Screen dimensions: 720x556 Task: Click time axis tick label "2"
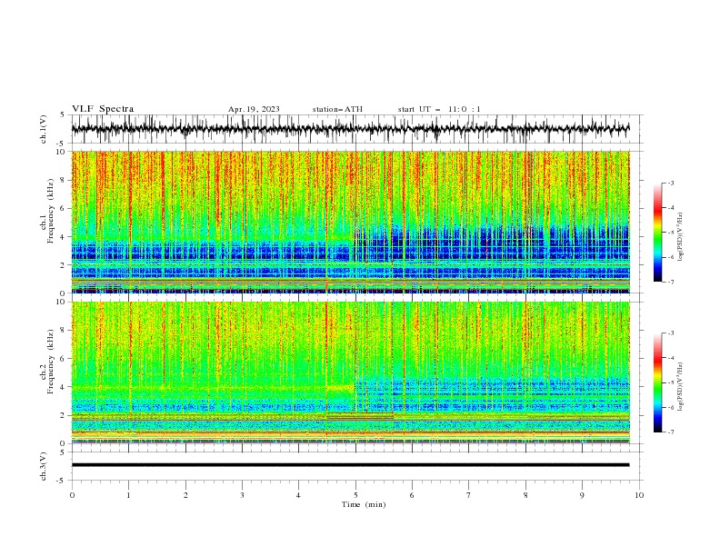[185, 495]
